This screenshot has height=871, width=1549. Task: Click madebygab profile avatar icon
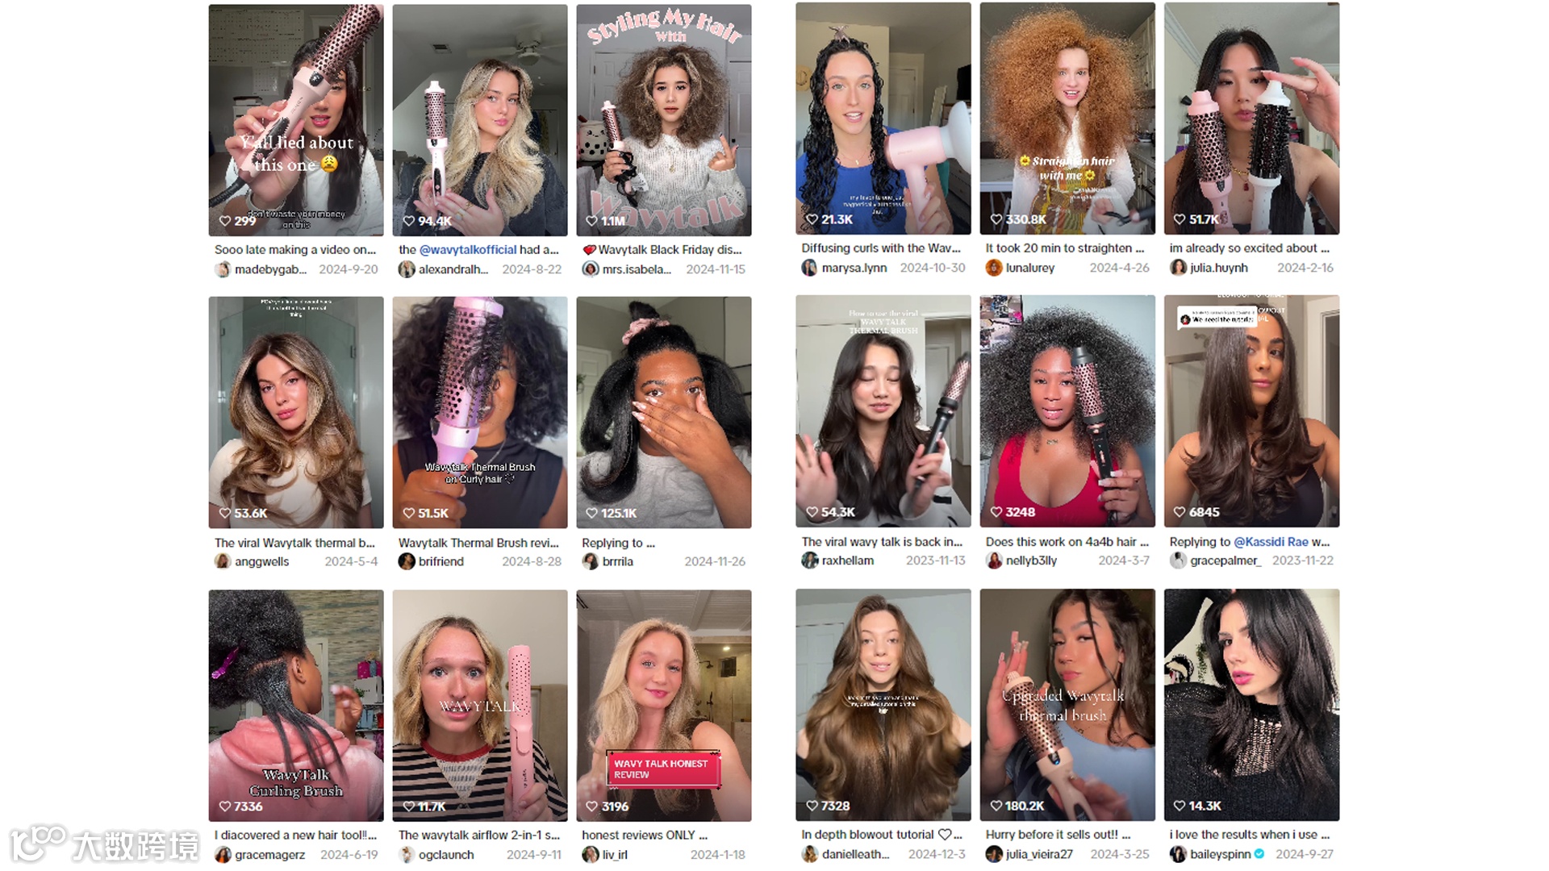click(x=223, y=269)
